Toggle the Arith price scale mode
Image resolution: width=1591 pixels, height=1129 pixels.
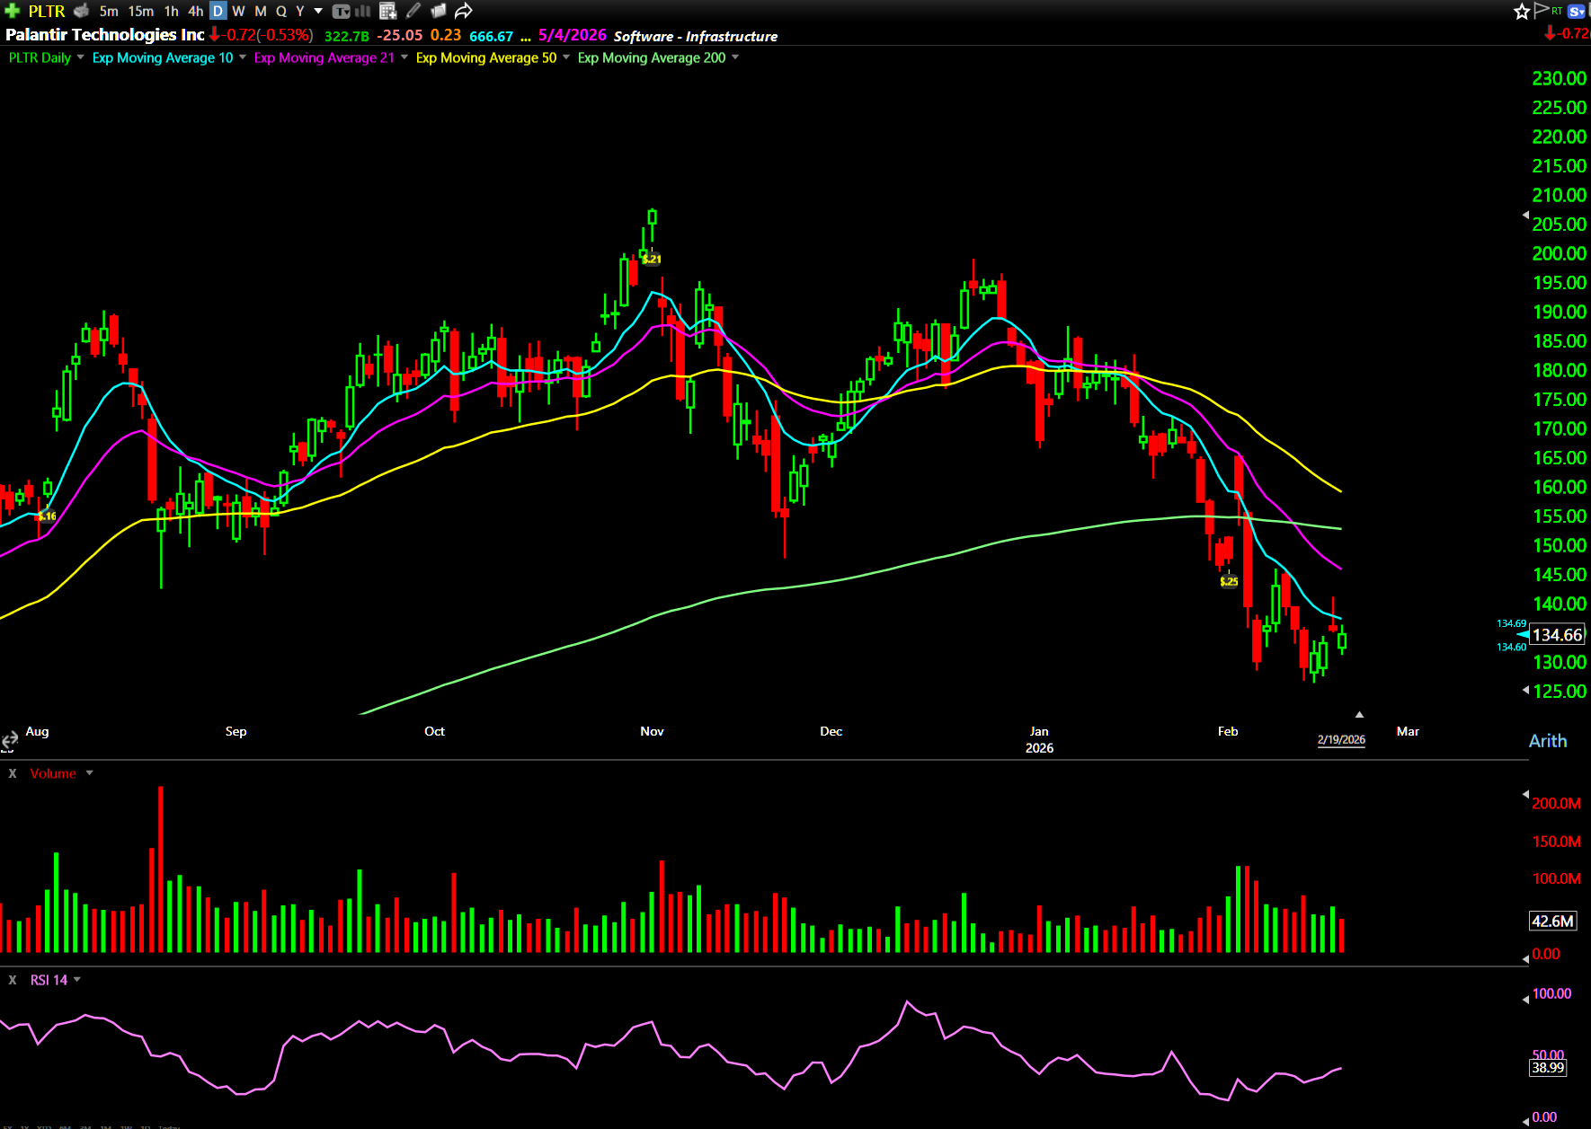[x=1547, y=741]
